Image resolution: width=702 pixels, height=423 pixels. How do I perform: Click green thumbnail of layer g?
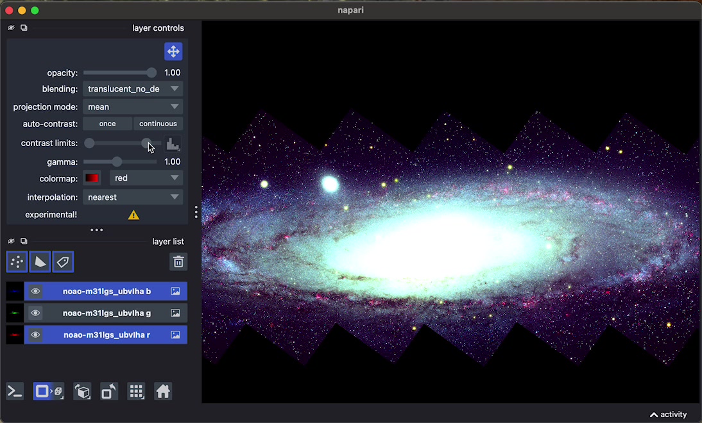[x=15, y=313]
